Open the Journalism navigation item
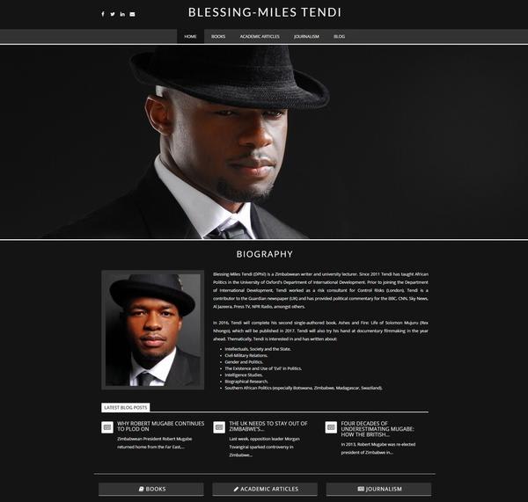 click(306, 36)
